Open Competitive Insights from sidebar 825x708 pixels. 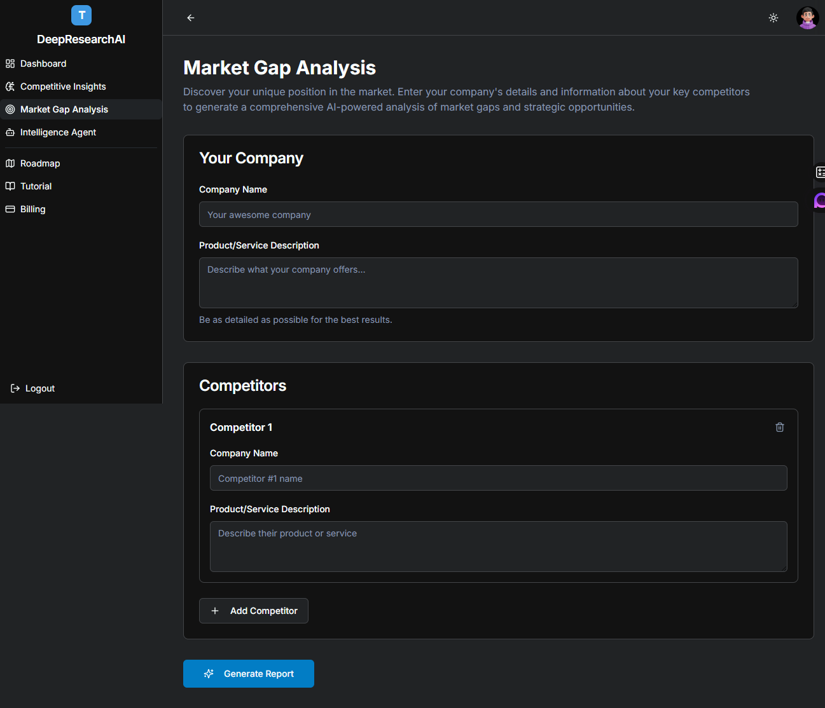coord(62,86)
